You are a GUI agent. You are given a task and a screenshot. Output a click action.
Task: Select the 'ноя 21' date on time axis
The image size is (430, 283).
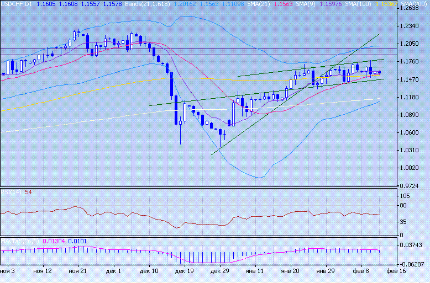[77, 271]
